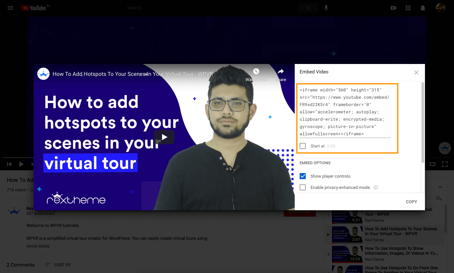The image size is (454, 273).
Task: Close the Embed Video dialog
Action: coord(416,73)
